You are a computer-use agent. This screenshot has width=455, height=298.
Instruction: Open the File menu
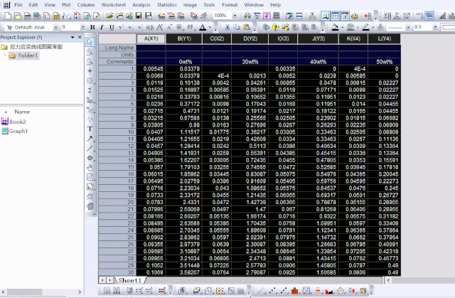point(18,5)
